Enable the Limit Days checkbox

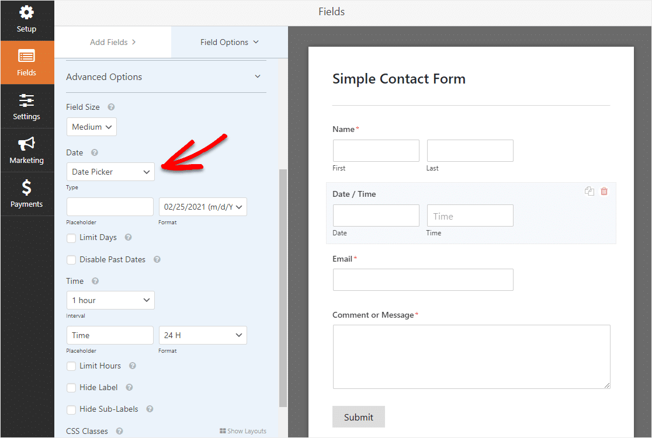point(71,238)
